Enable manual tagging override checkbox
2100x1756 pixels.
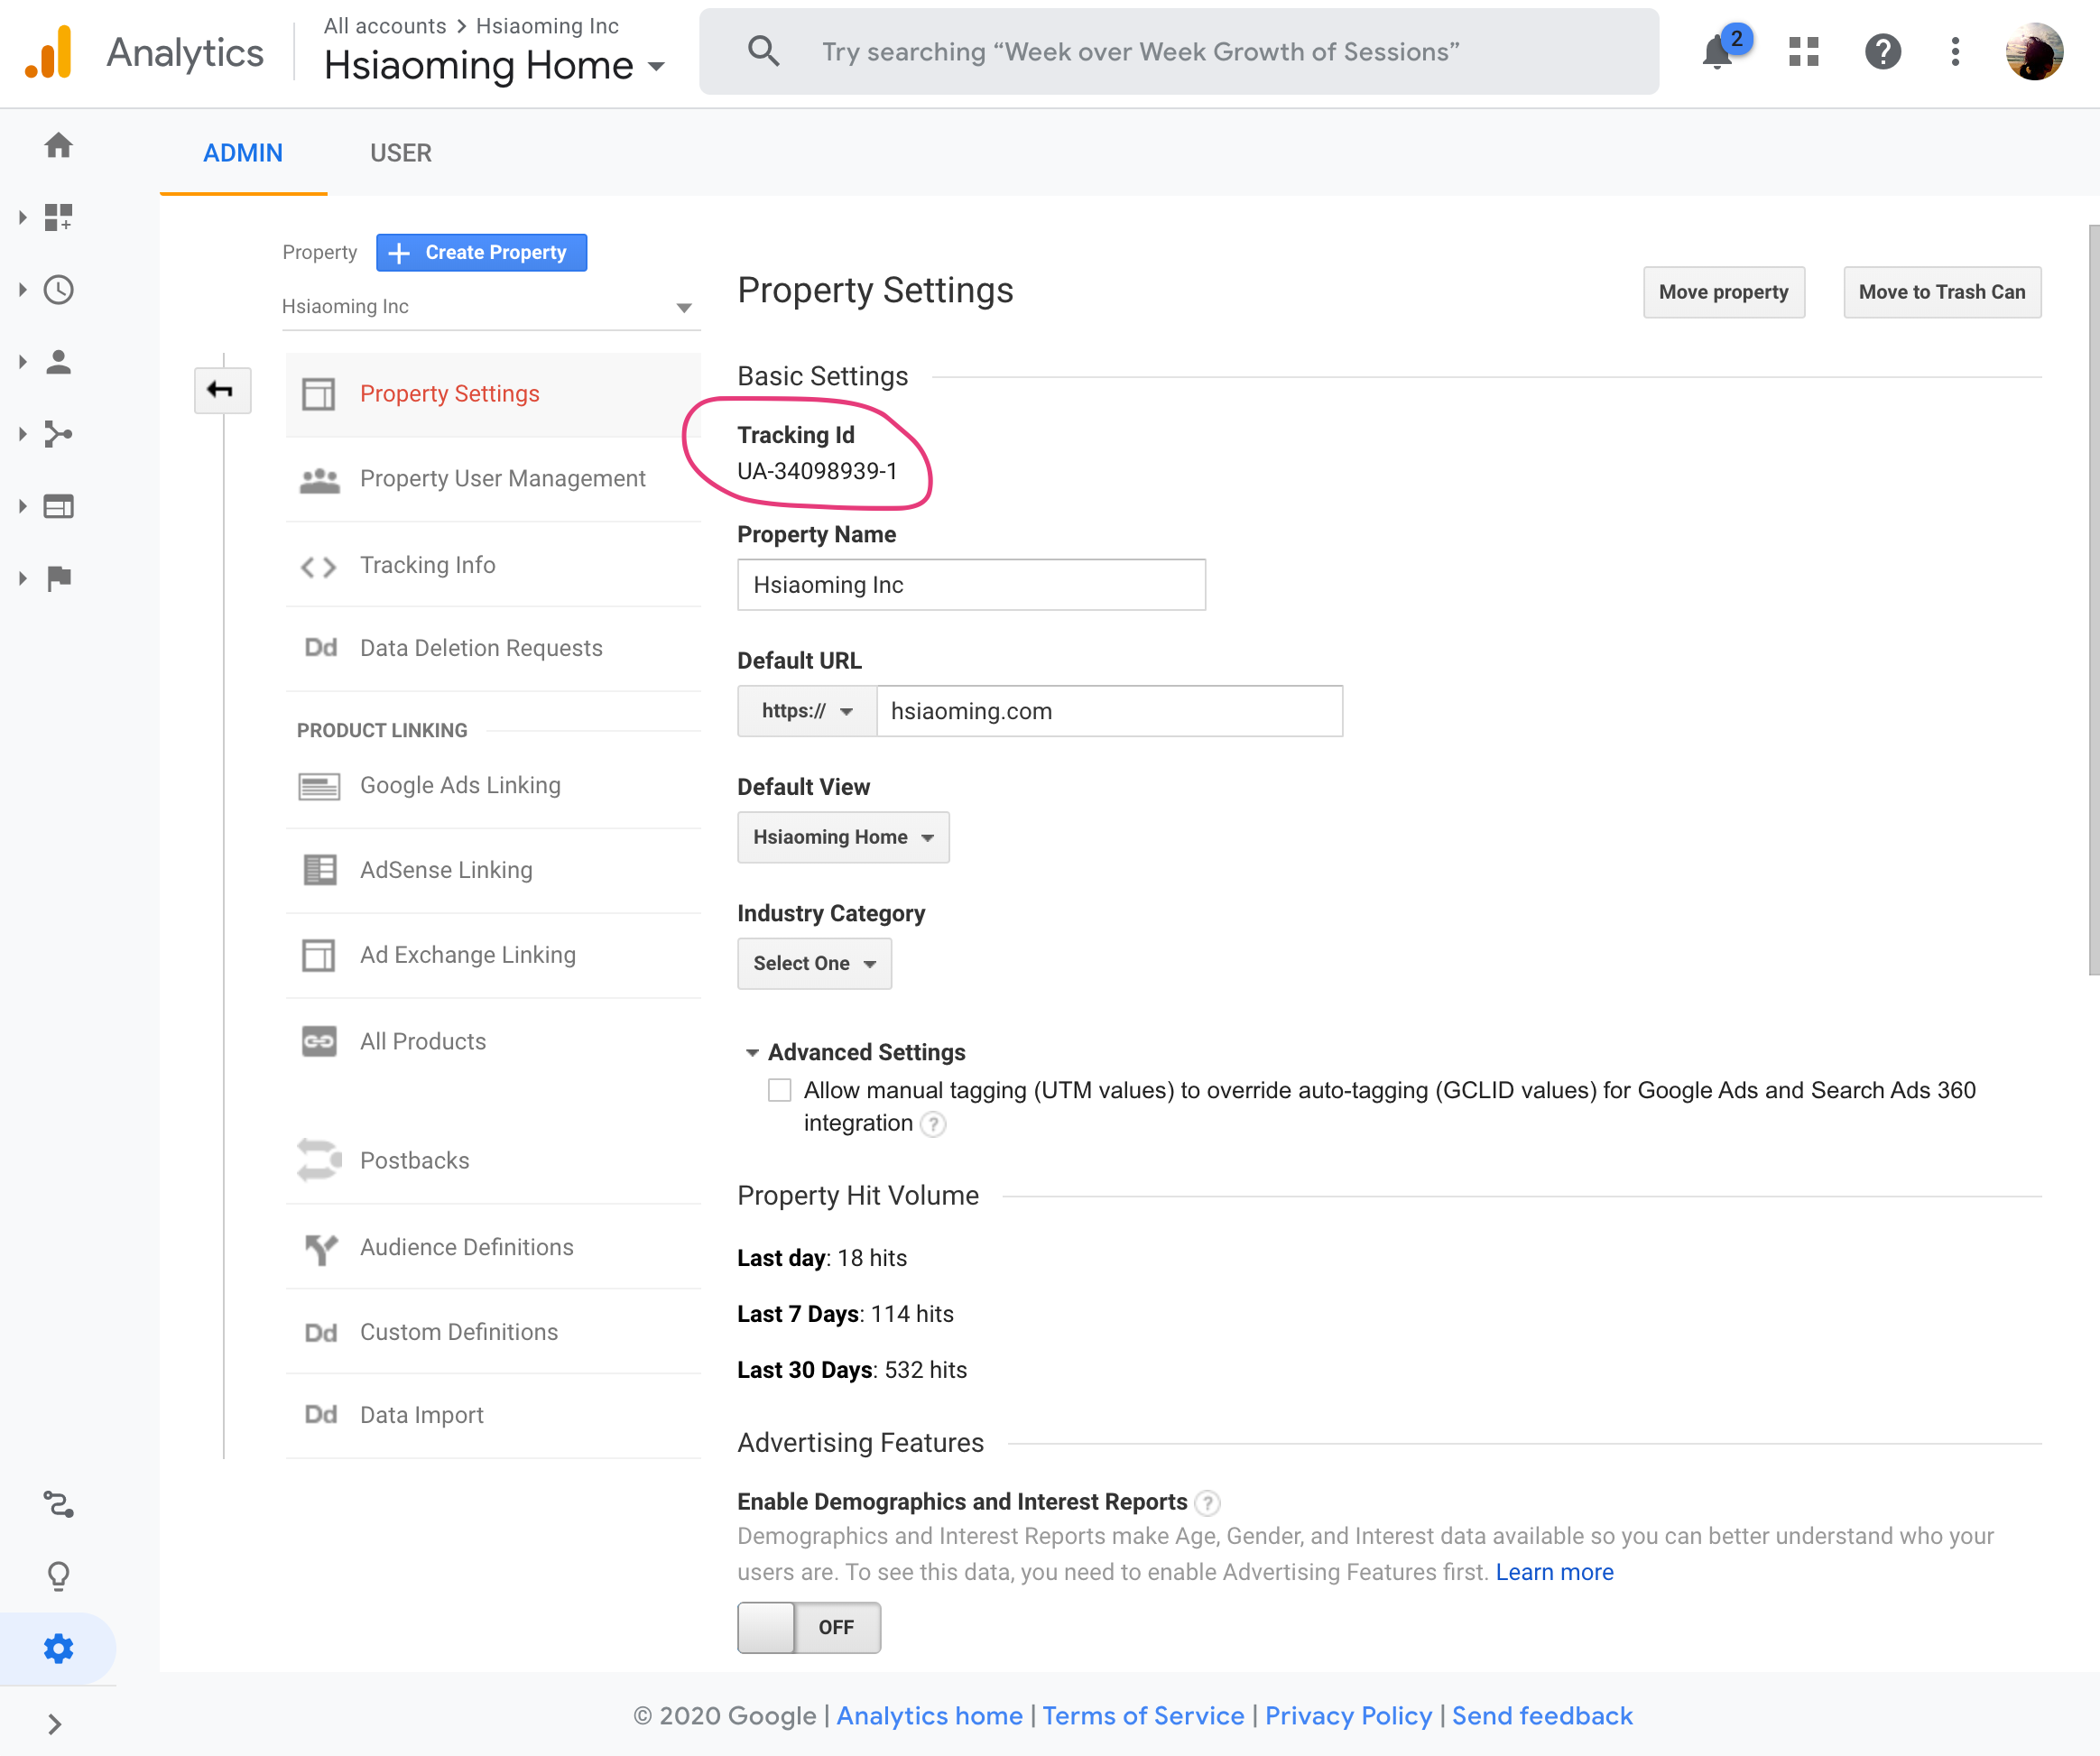[779, 1090]
